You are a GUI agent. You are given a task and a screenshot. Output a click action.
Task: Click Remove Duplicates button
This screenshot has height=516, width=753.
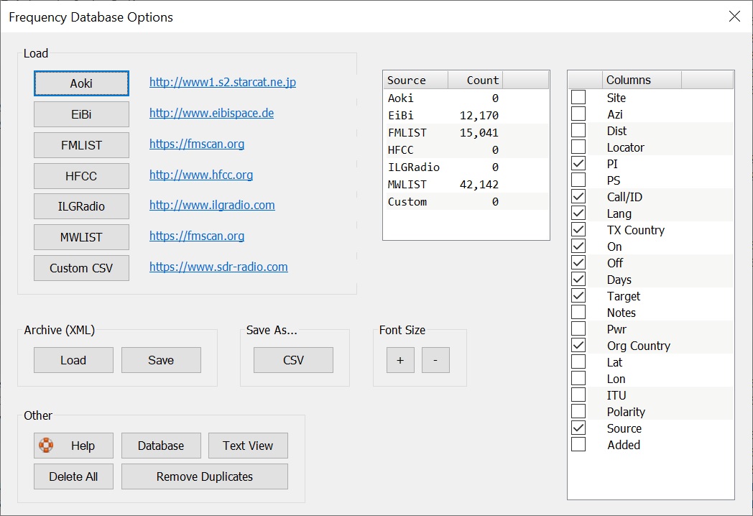(205, 476)
